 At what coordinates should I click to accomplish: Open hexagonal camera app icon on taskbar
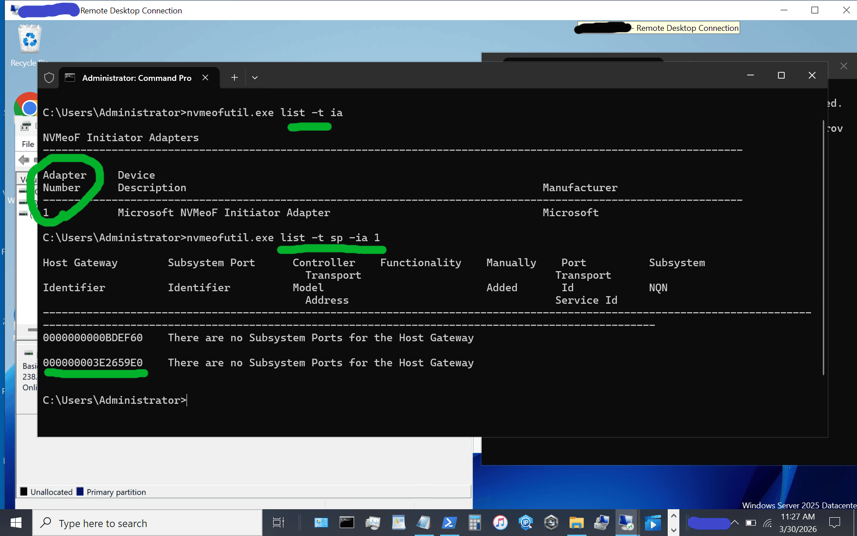coord(551,523)
